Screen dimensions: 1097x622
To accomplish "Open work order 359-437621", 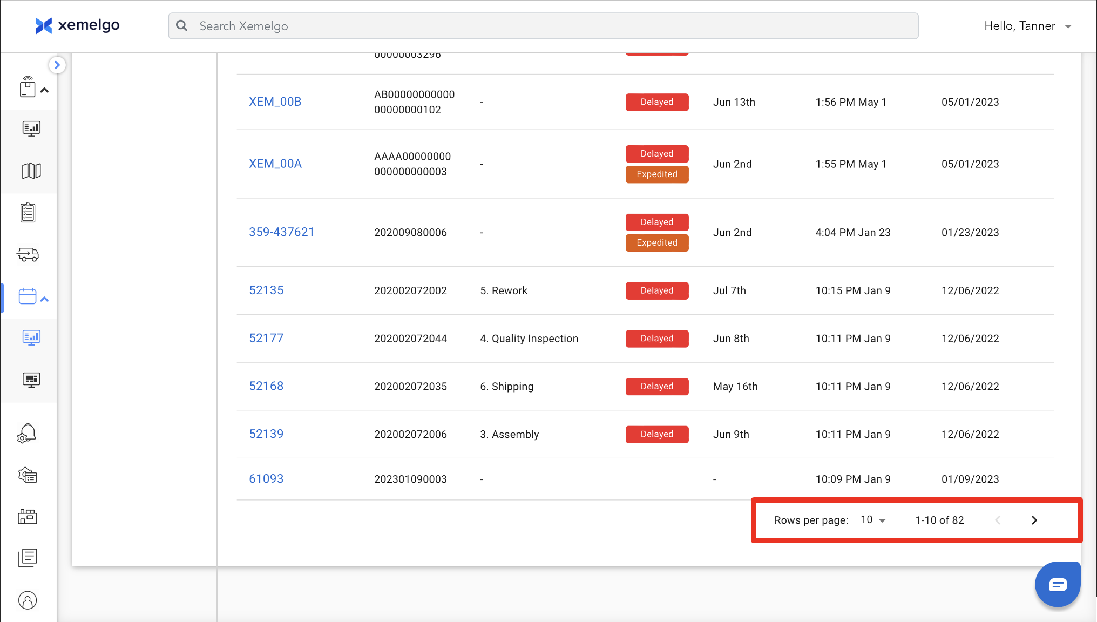I will (281, 232).
